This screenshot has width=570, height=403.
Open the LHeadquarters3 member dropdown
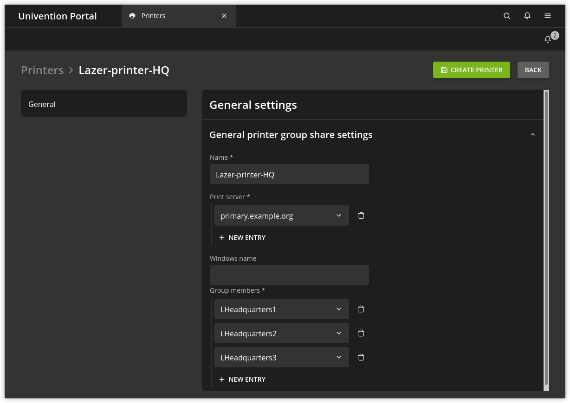[x=282, y=357]
